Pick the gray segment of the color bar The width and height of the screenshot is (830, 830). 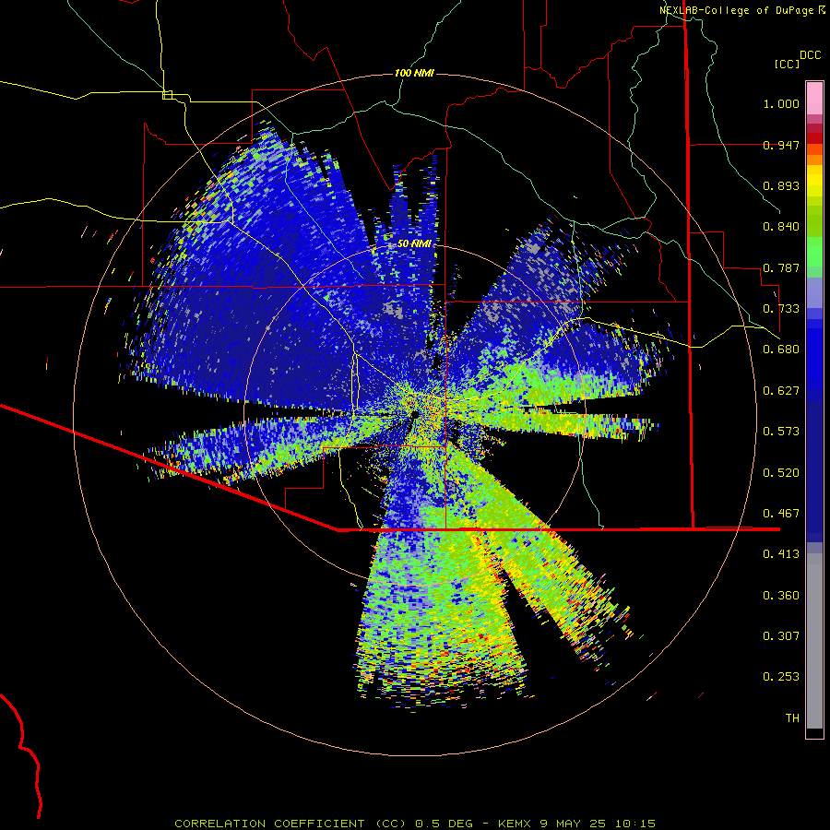[814, 641]
